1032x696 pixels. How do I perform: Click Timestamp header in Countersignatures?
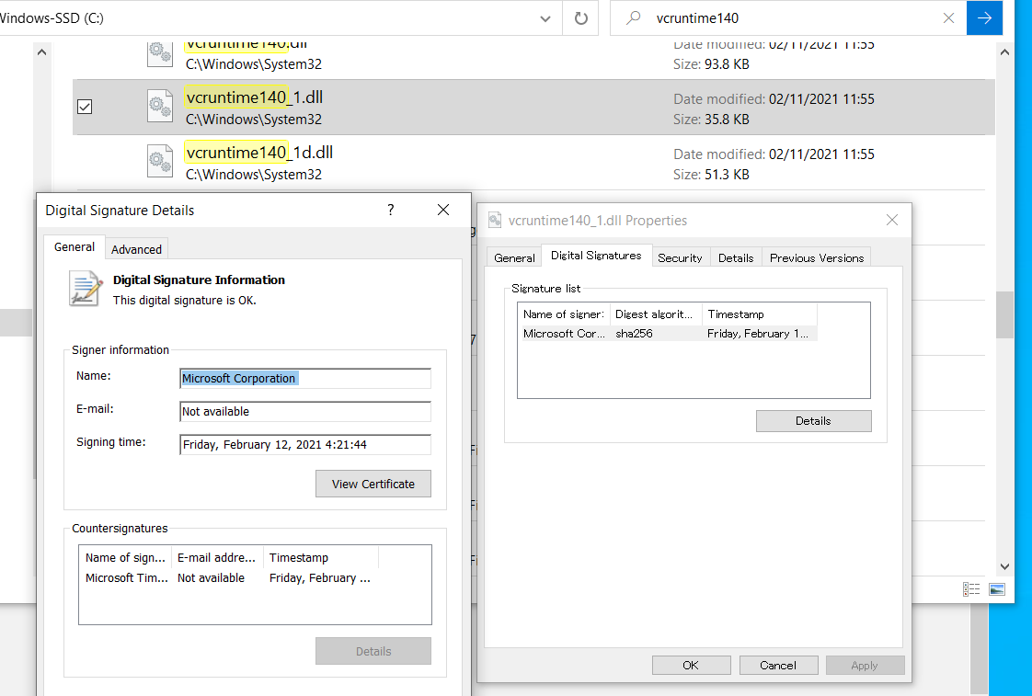pyautogui.click(x=320, y=557)
